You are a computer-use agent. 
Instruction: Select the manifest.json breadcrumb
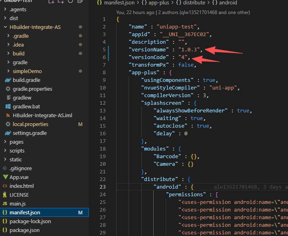tap(119, 2)
